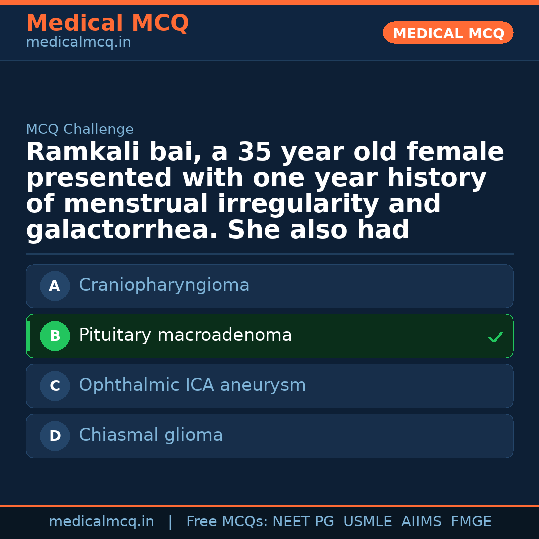Click the AIIMS footer text
539x539 pixels.
(x=421, y=522)
